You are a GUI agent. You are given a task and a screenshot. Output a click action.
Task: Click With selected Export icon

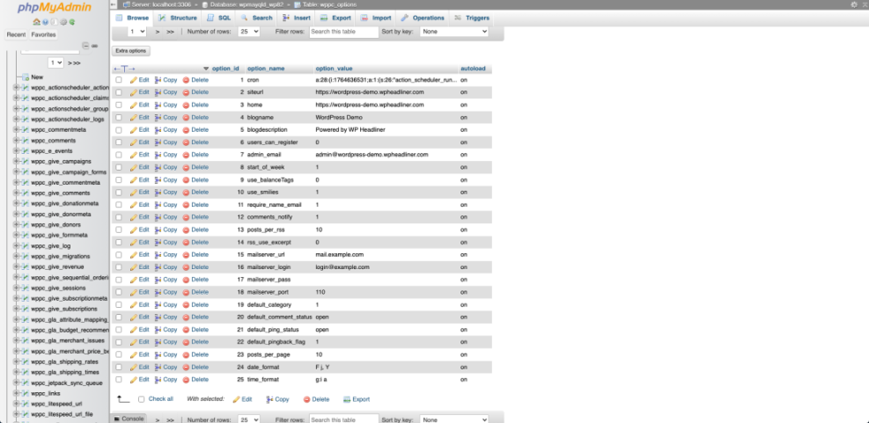347,399
